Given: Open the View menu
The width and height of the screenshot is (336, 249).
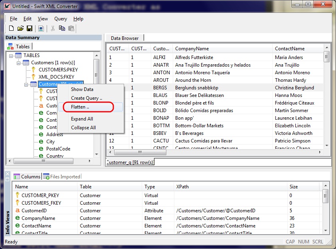Looking at the screenshot, I should coord(43,19).
